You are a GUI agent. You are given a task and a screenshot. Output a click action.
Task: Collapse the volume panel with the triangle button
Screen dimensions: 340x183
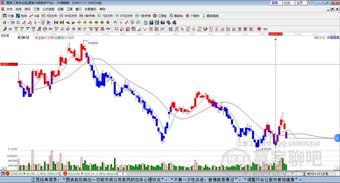3,168
